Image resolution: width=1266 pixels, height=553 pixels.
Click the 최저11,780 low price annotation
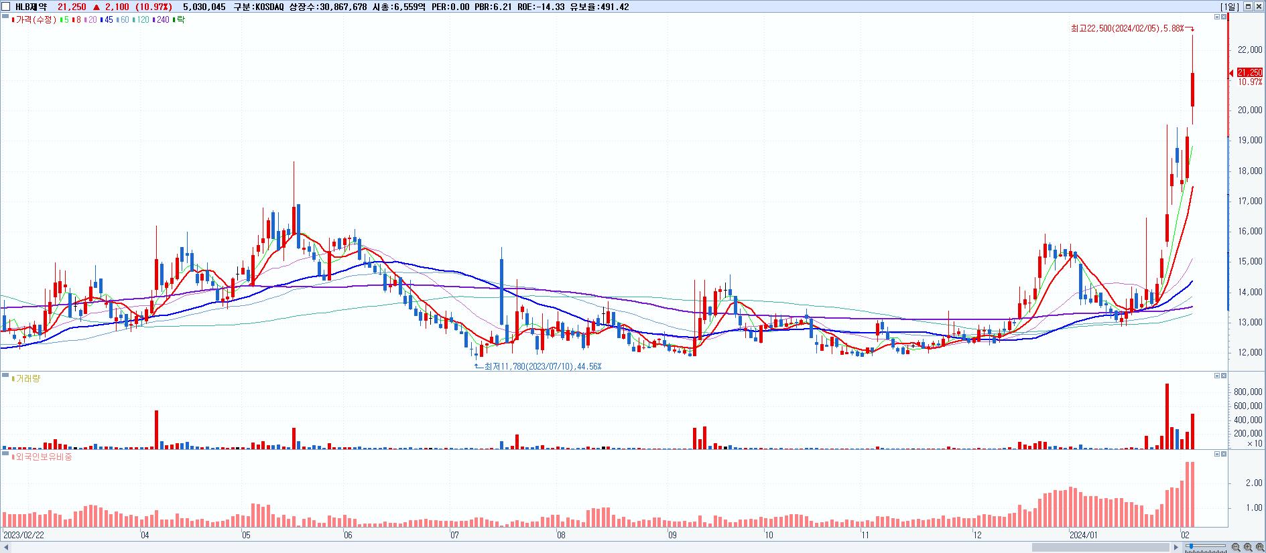[542, 366]
